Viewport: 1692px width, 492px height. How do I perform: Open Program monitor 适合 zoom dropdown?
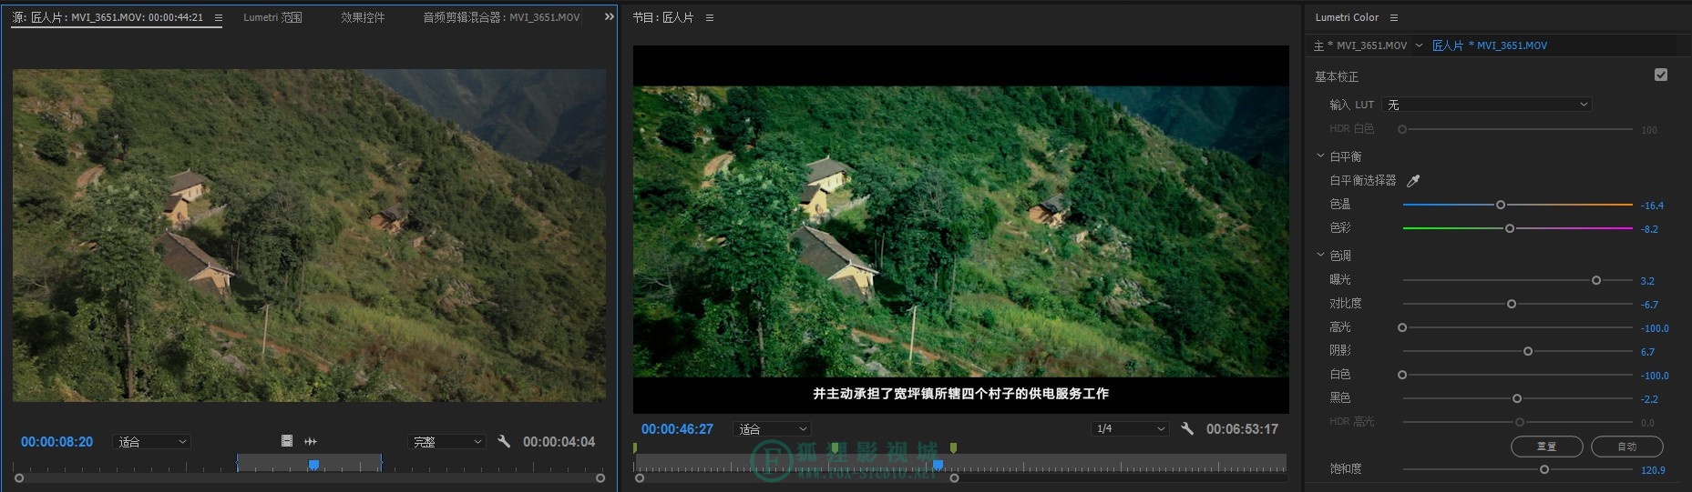pyautogui.click(x=772, y=428)
